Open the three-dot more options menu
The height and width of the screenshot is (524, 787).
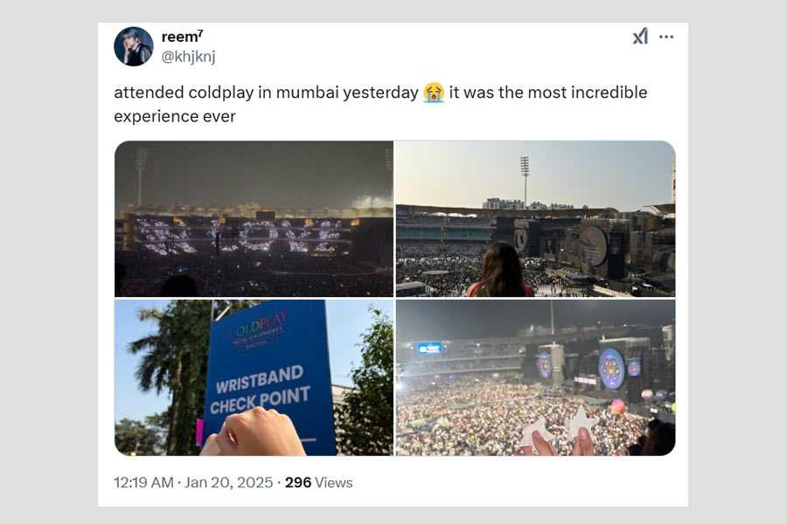666,37
